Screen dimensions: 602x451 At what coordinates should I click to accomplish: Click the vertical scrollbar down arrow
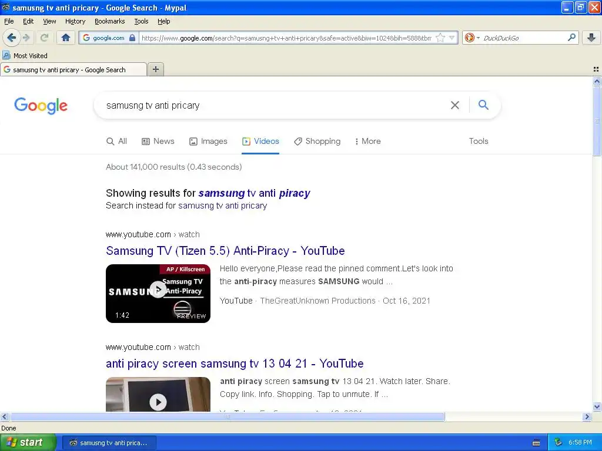click(597, 407)
